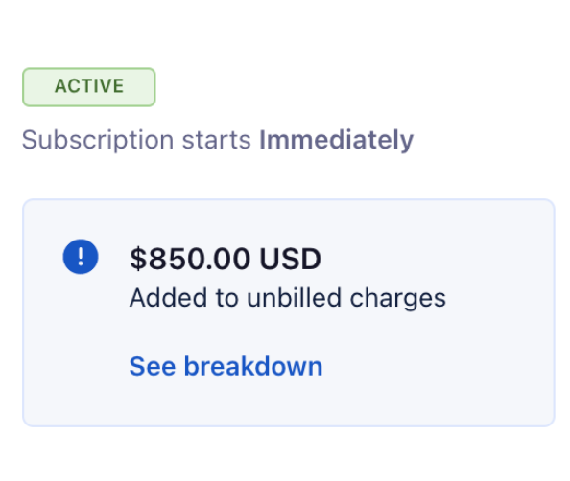Click the word charges in the card
Screen dimensions: 570x481
click(397, 300)
